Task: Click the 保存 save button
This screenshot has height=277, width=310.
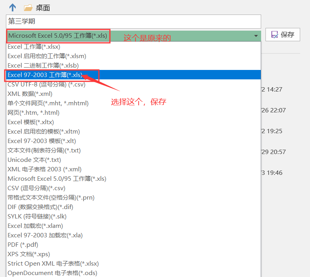Action: tap(283, 35)
